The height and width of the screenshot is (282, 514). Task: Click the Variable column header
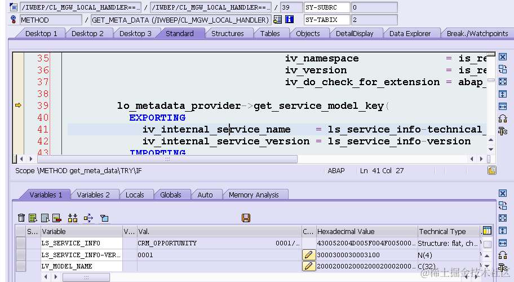81,231
